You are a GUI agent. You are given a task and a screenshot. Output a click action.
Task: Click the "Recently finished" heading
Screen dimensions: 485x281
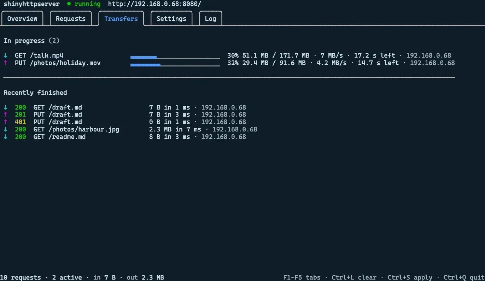pos(35,93)
